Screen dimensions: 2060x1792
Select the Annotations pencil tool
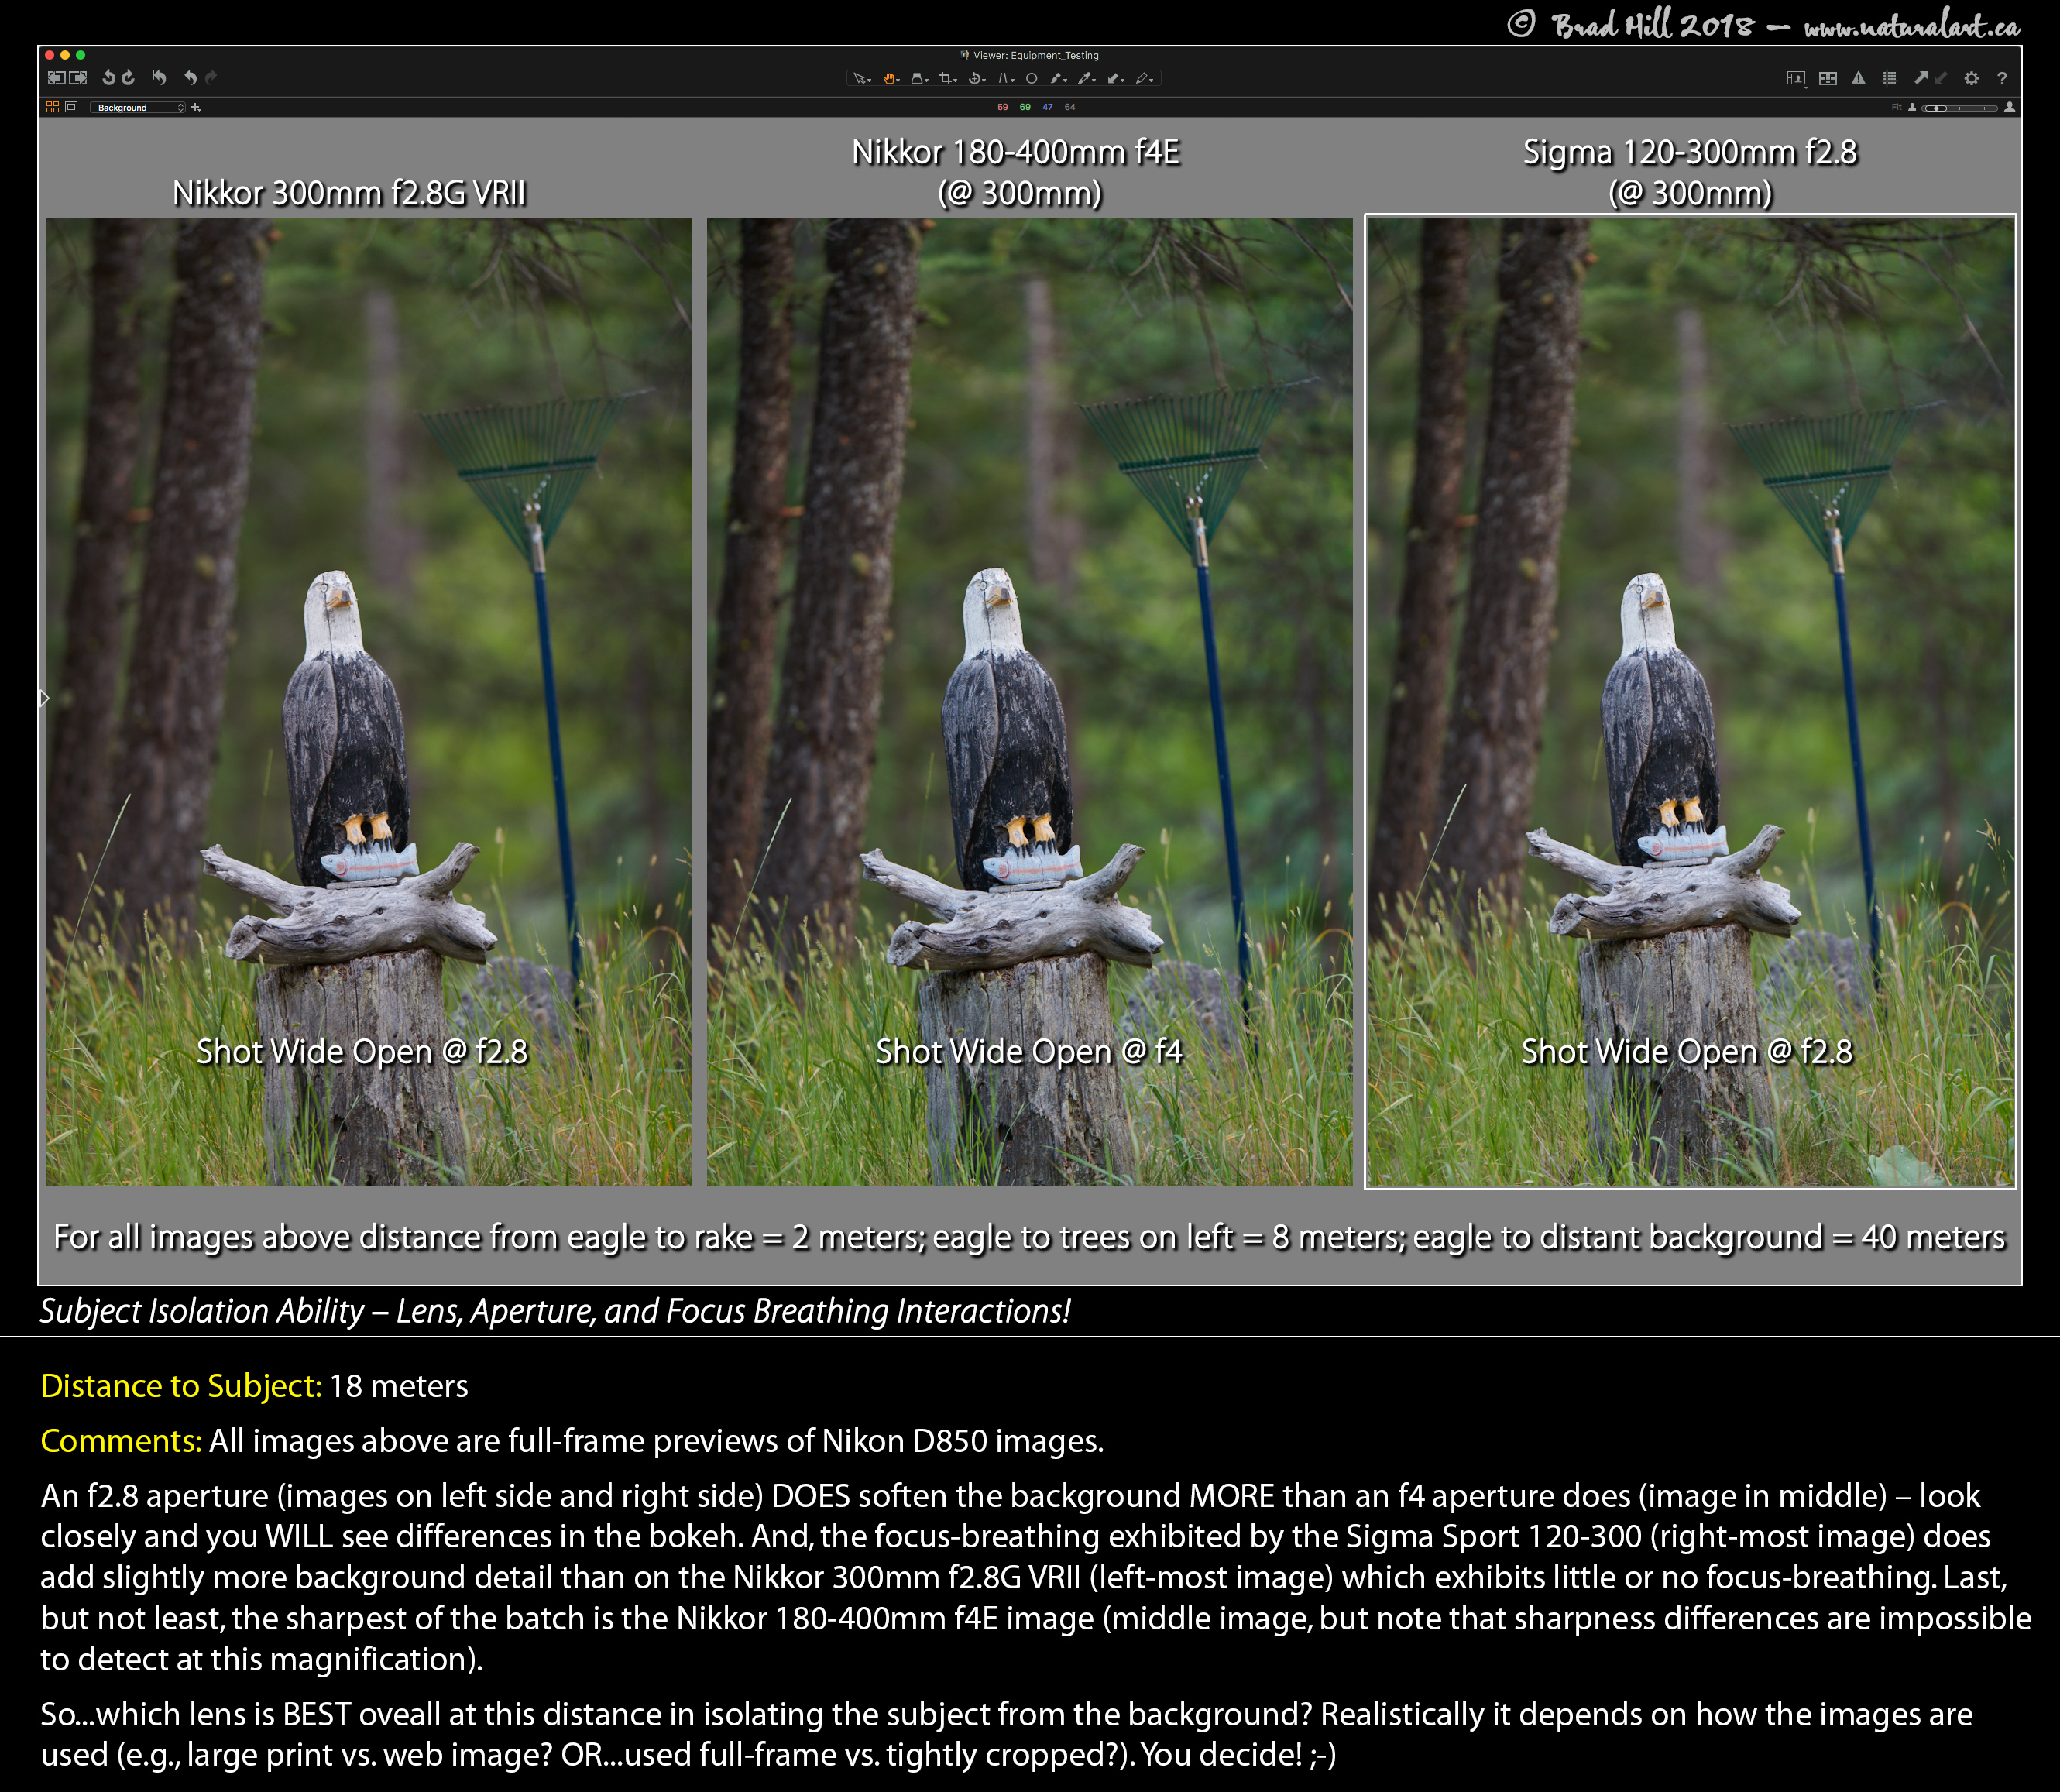click(1142, 79)
